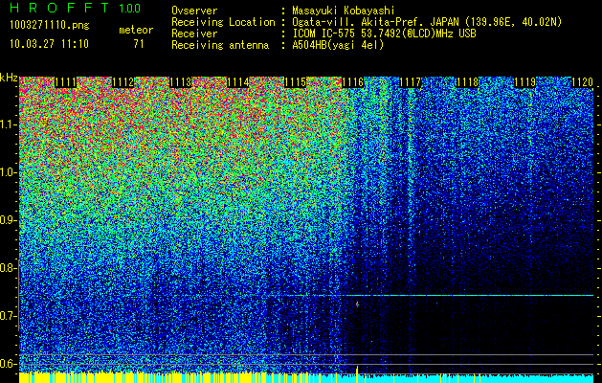Click the Receiver label
The width and height of the screenshot is (602, 383).
tap(194, 34)
